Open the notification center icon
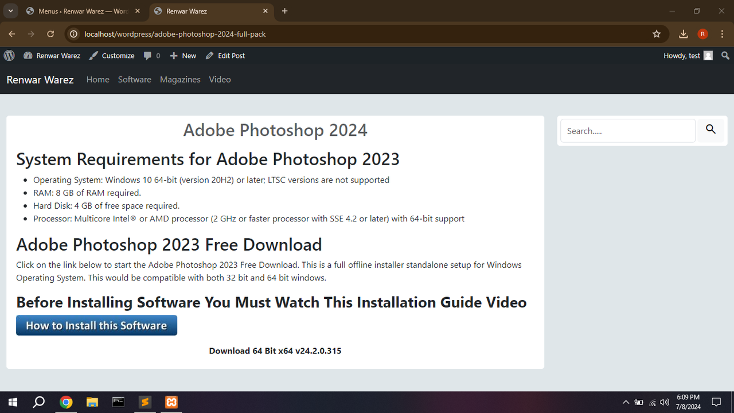The image size is (734, 413). pyautogui.click(x=716, y=402)
